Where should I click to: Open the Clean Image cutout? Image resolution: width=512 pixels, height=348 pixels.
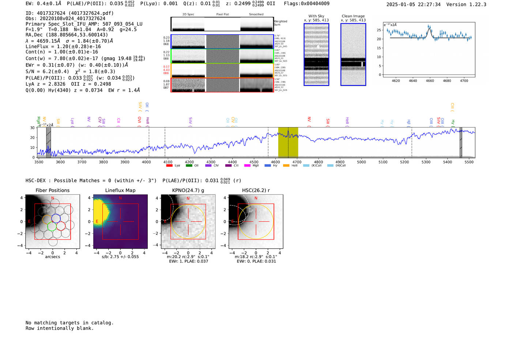(x=353, y=54)
